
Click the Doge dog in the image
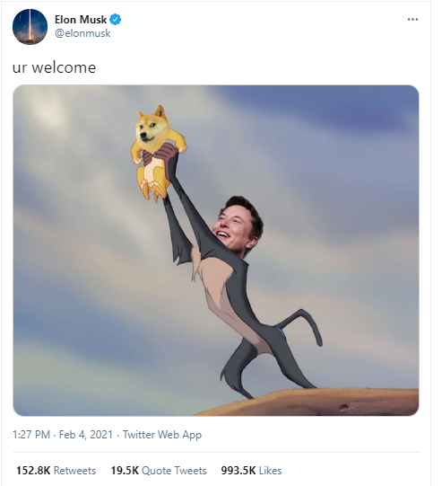tap(158, 152)
